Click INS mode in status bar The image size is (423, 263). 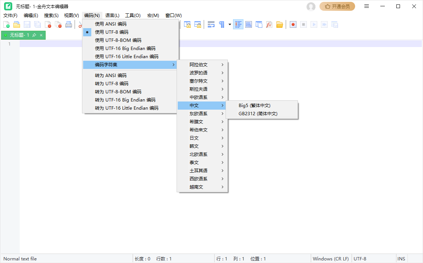click(x=401, y=259)
